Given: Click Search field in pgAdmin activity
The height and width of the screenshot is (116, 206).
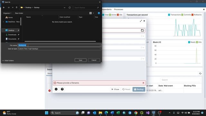Looking at the screenshot, I should click(x=180, y=80).
